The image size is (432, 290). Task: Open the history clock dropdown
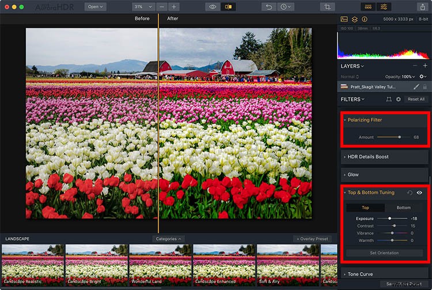click(285, 6)
